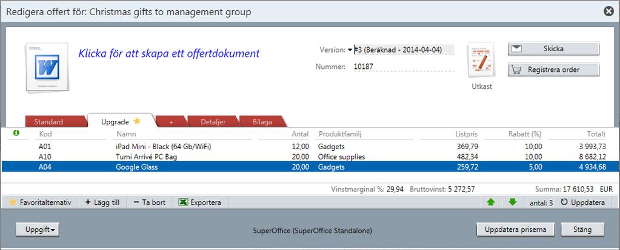Click the Stäng button
The image size is (620, 250).
582,229
